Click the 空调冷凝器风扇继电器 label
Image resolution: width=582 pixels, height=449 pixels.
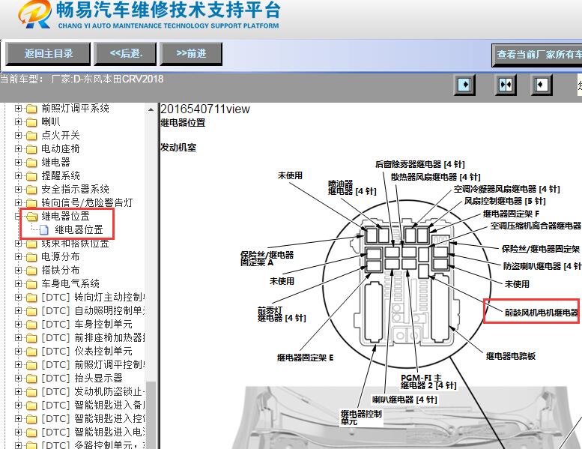tap(506, 190)
